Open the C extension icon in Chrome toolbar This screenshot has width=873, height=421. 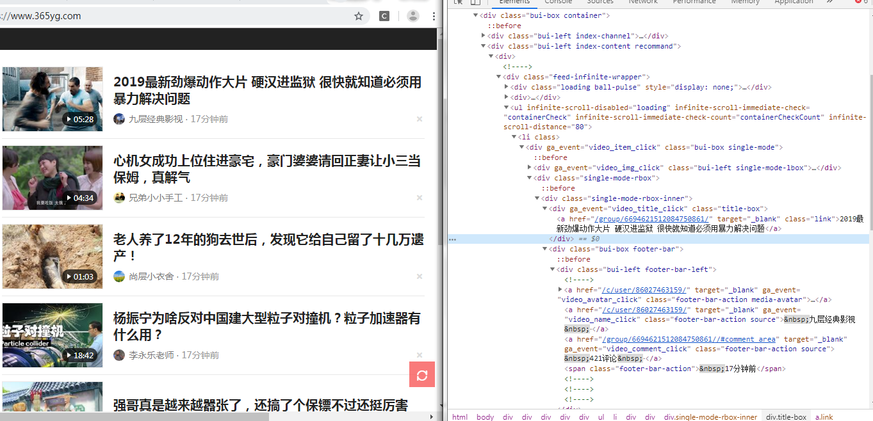(x=384, y=16)
